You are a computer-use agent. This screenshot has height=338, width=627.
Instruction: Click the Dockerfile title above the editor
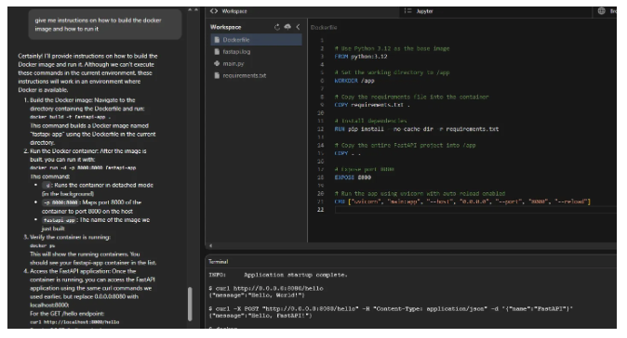point(324,28)
